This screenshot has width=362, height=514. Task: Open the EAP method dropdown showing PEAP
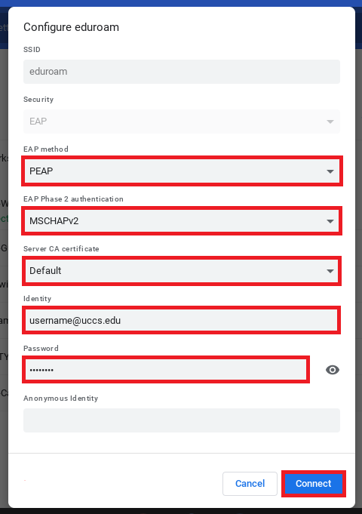point(182,171)
